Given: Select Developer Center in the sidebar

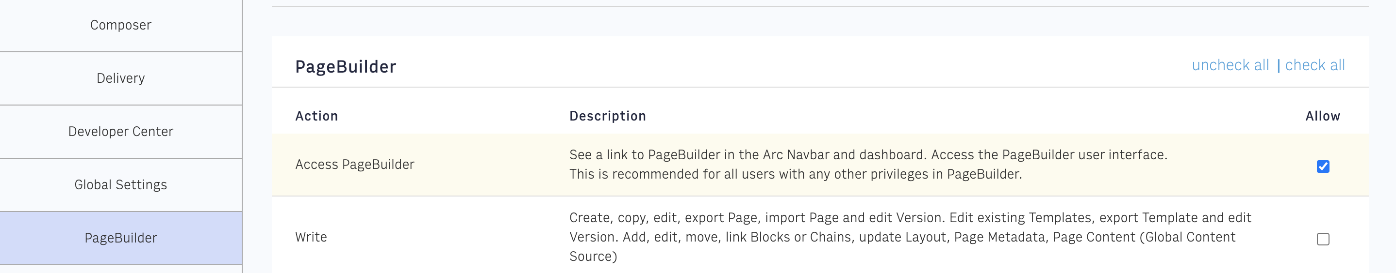Looking at the screenshot, I should point(120,131).
